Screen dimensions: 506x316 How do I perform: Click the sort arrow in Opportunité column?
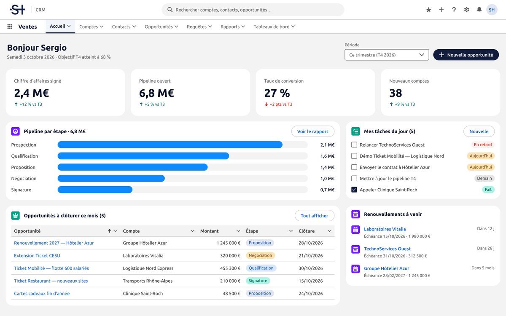point(109,231)
